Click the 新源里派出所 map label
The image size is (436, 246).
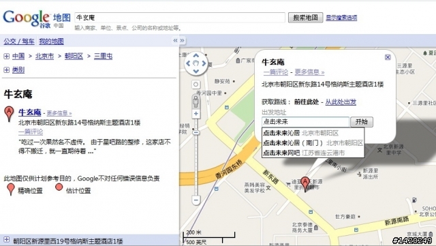371,173
